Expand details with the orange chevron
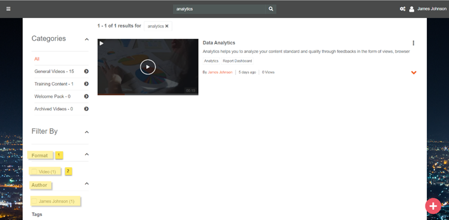The width and height of the screenshot is (449, 220). click(x=414, y=73)
